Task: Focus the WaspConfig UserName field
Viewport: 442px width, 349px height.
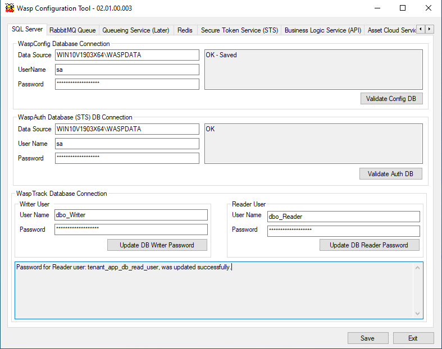Action: click(127, 70)
